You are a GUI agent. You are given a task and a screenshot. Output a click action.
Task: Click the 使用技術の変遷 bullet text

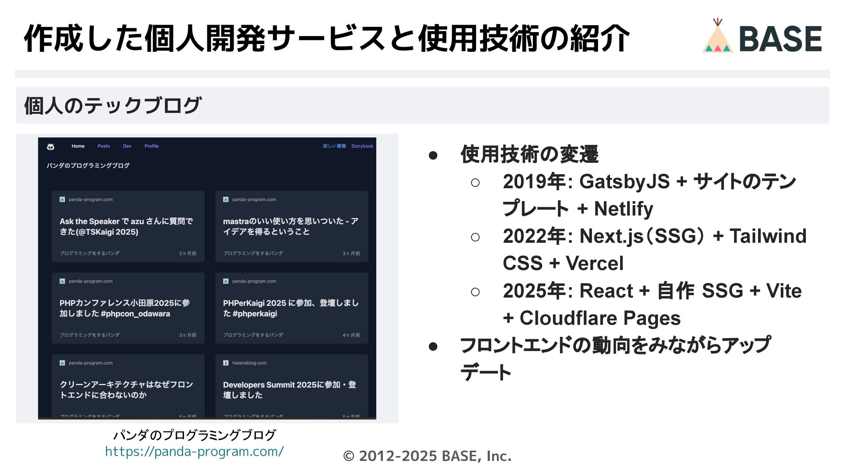point(529,154)
